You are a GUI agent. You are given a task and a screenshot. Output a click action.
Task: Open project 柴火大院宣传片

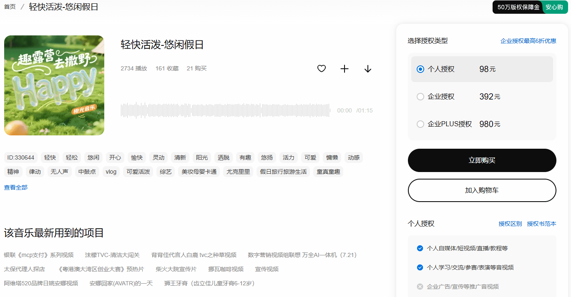pos(176,269)
